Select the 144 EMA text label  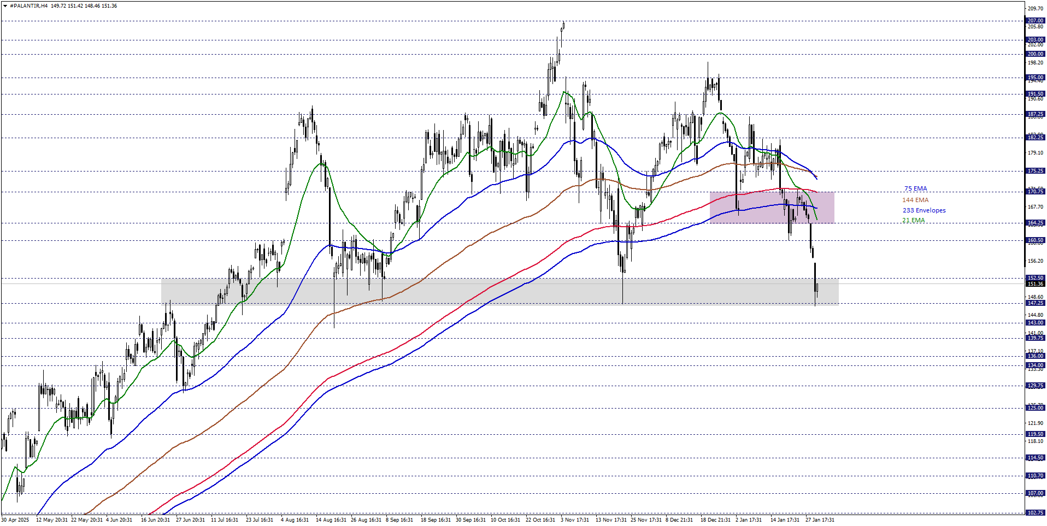point(915,200)
